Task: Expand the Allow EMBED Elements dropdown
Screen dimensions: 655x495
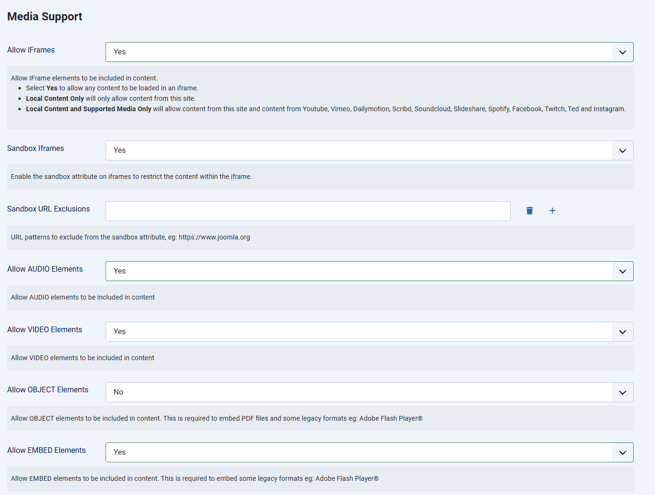Action: [x=369, y=452]
